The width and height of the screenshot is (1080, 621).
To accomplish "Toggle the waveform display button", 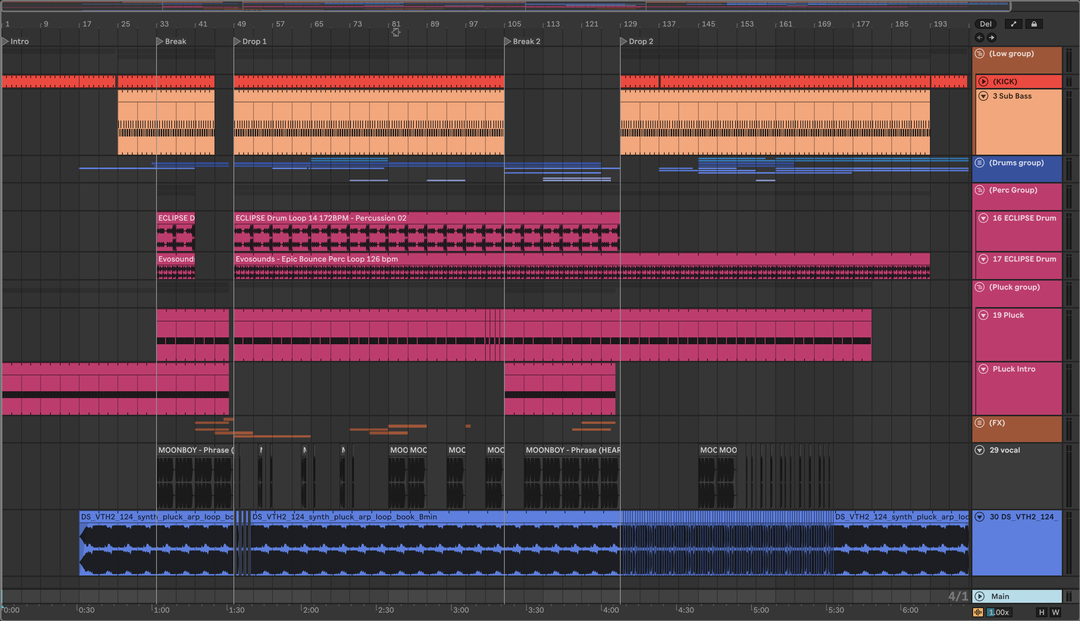I will (x=978, y=613).
